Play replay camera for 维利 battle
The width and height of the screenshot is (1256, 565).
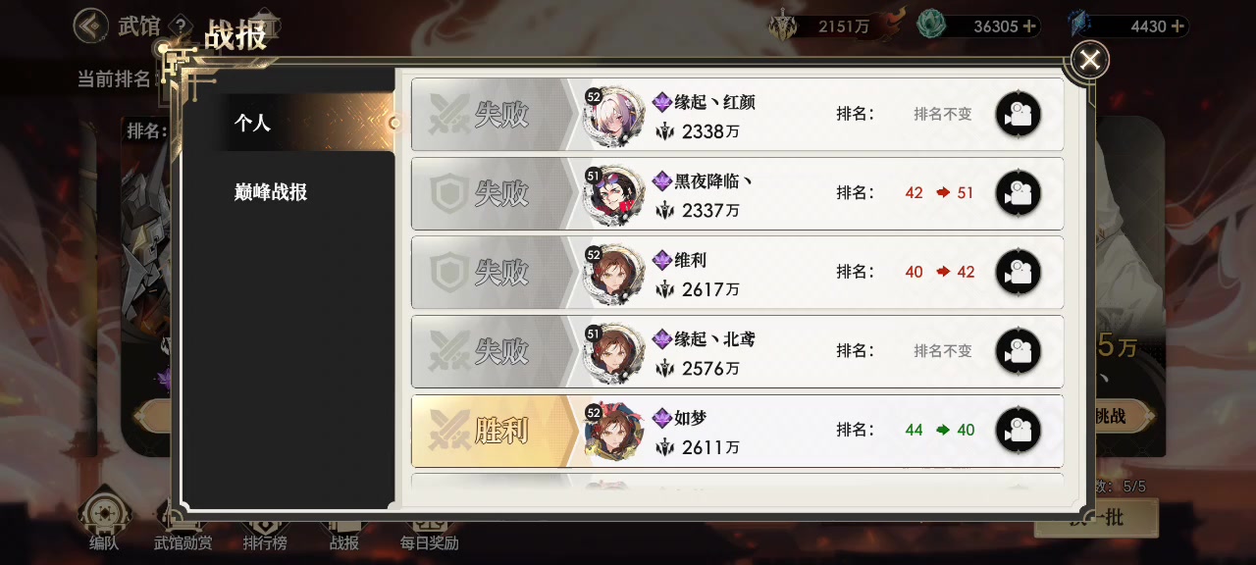pyautogui.click(x=1018, y=272)
